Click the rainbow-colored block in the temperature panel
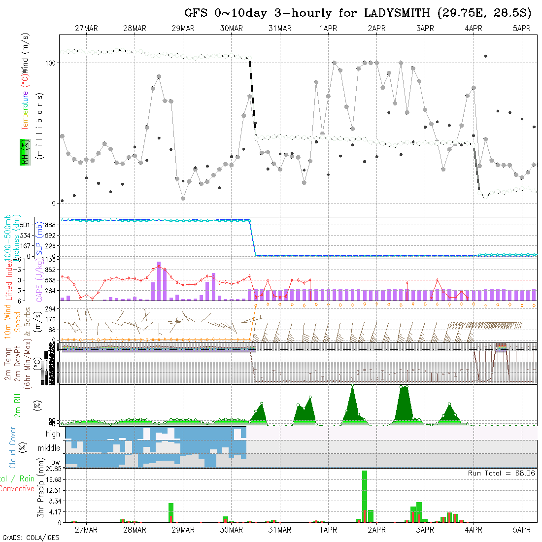 501,346
